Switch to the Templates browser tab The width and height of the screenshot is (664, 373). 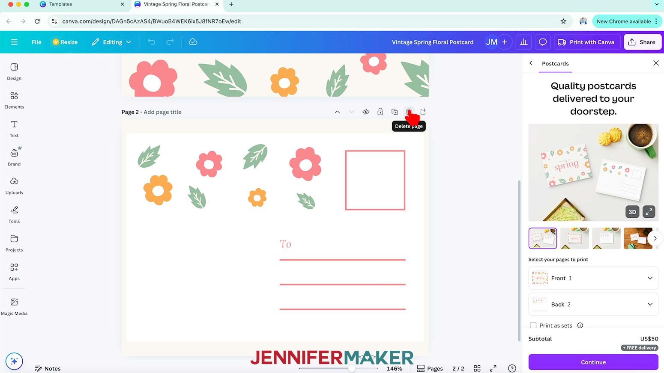(x=81, y=4)
